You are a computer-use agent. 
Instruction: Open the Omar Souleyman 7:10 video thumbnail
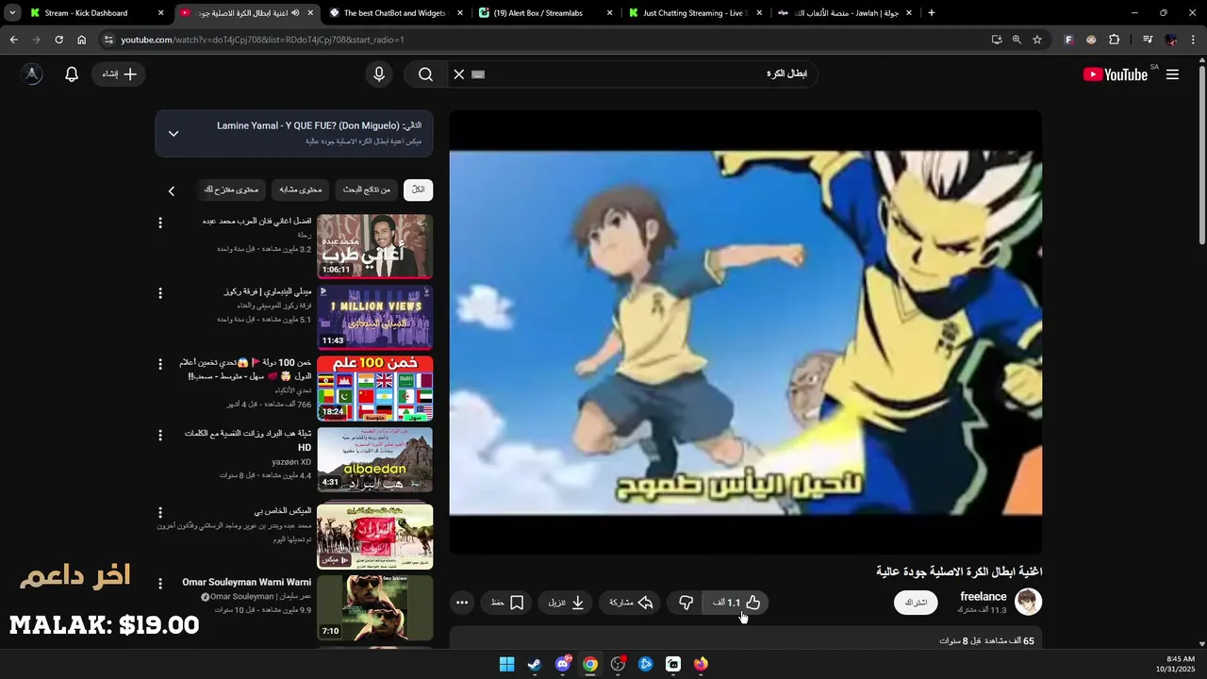tap(374, 608)
